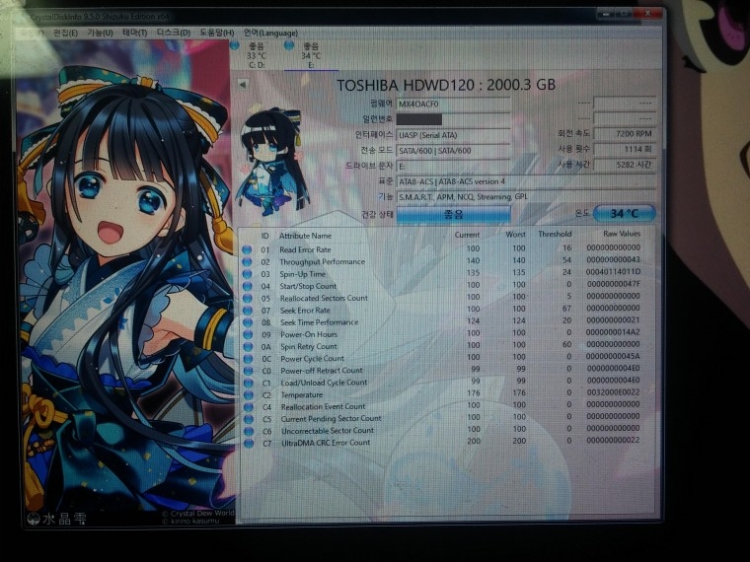The height and width of the screenshot is (562, 750).
Task: Click the status icon for Power-On Hours
Action: click(248, 334)
